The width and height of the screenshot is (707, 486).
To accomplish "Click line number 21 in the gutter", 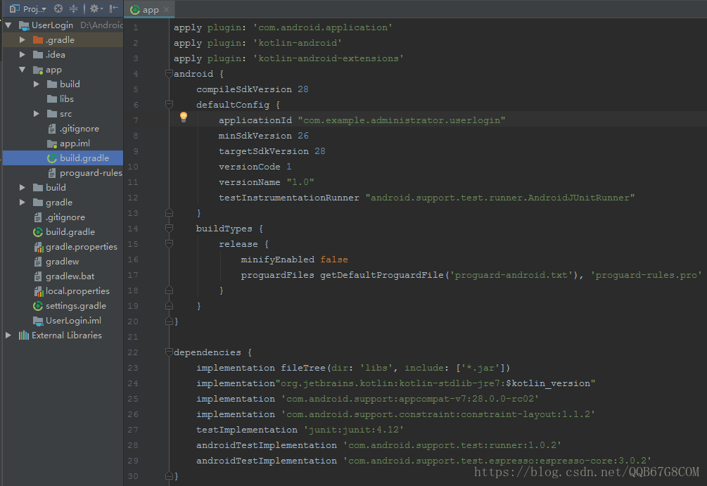I will click(x=132, y=337).
